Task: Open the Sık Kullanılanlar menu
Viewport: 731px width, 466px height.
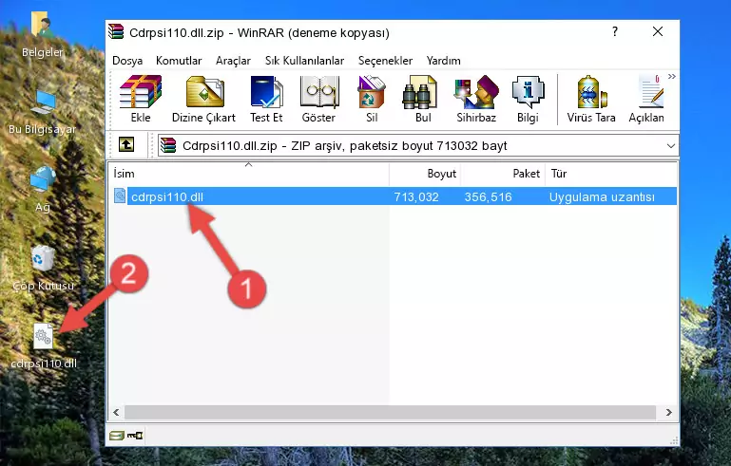Action: (x=304, y=61)
